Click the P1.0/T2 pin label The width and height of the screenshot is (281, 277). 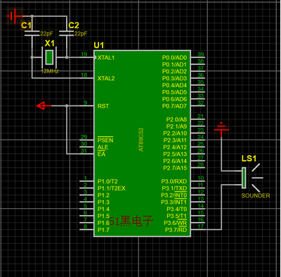click(107, 181)
